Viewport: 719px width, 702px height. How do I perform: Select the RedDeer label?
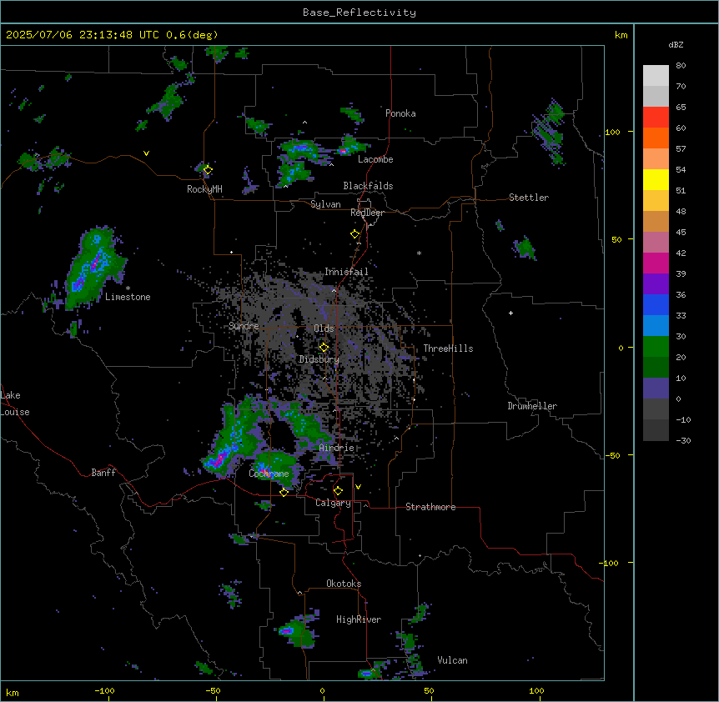point(367,213)
